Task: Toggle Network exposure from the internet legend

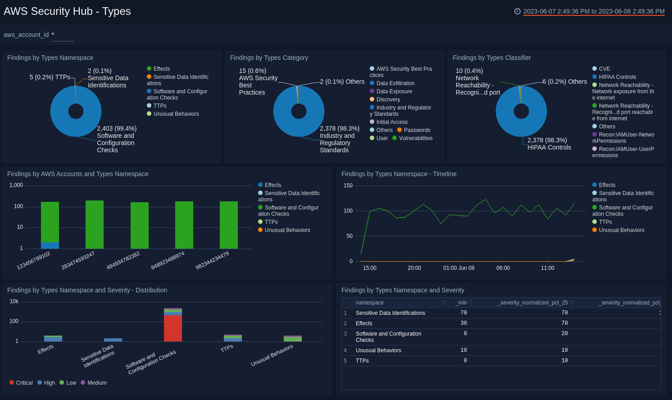Action: tap(623, 91)
